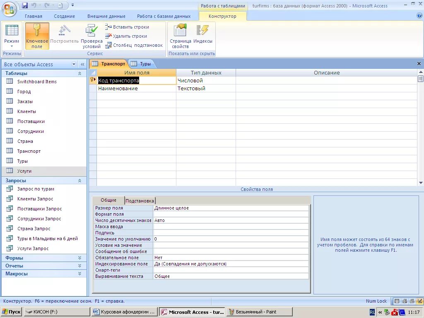Select the Заказы table
This screenshot has height=318, width=424.
click(x=25, y=101)
